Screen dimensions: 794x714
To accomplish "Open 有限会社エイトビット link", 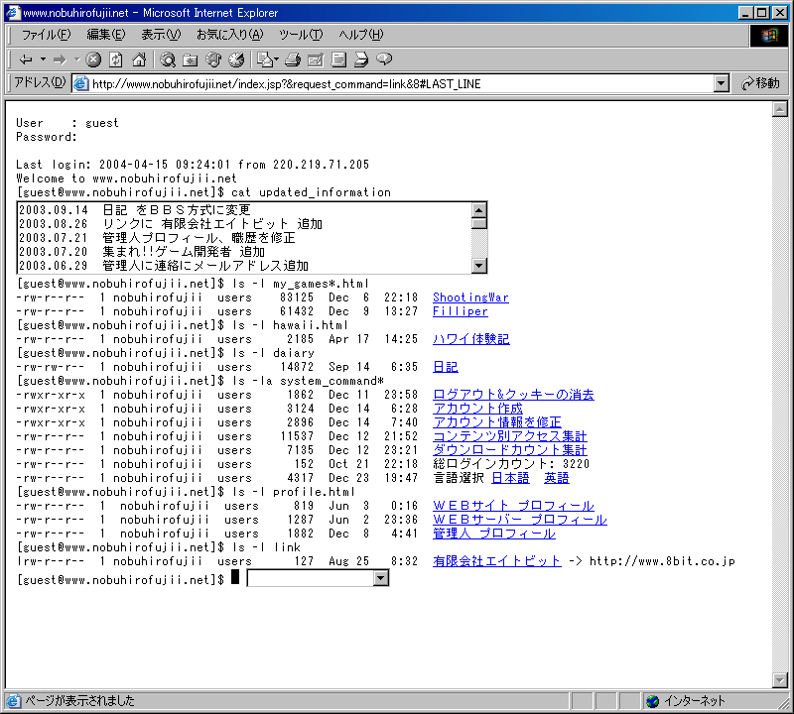I will (x=497, y=561).
